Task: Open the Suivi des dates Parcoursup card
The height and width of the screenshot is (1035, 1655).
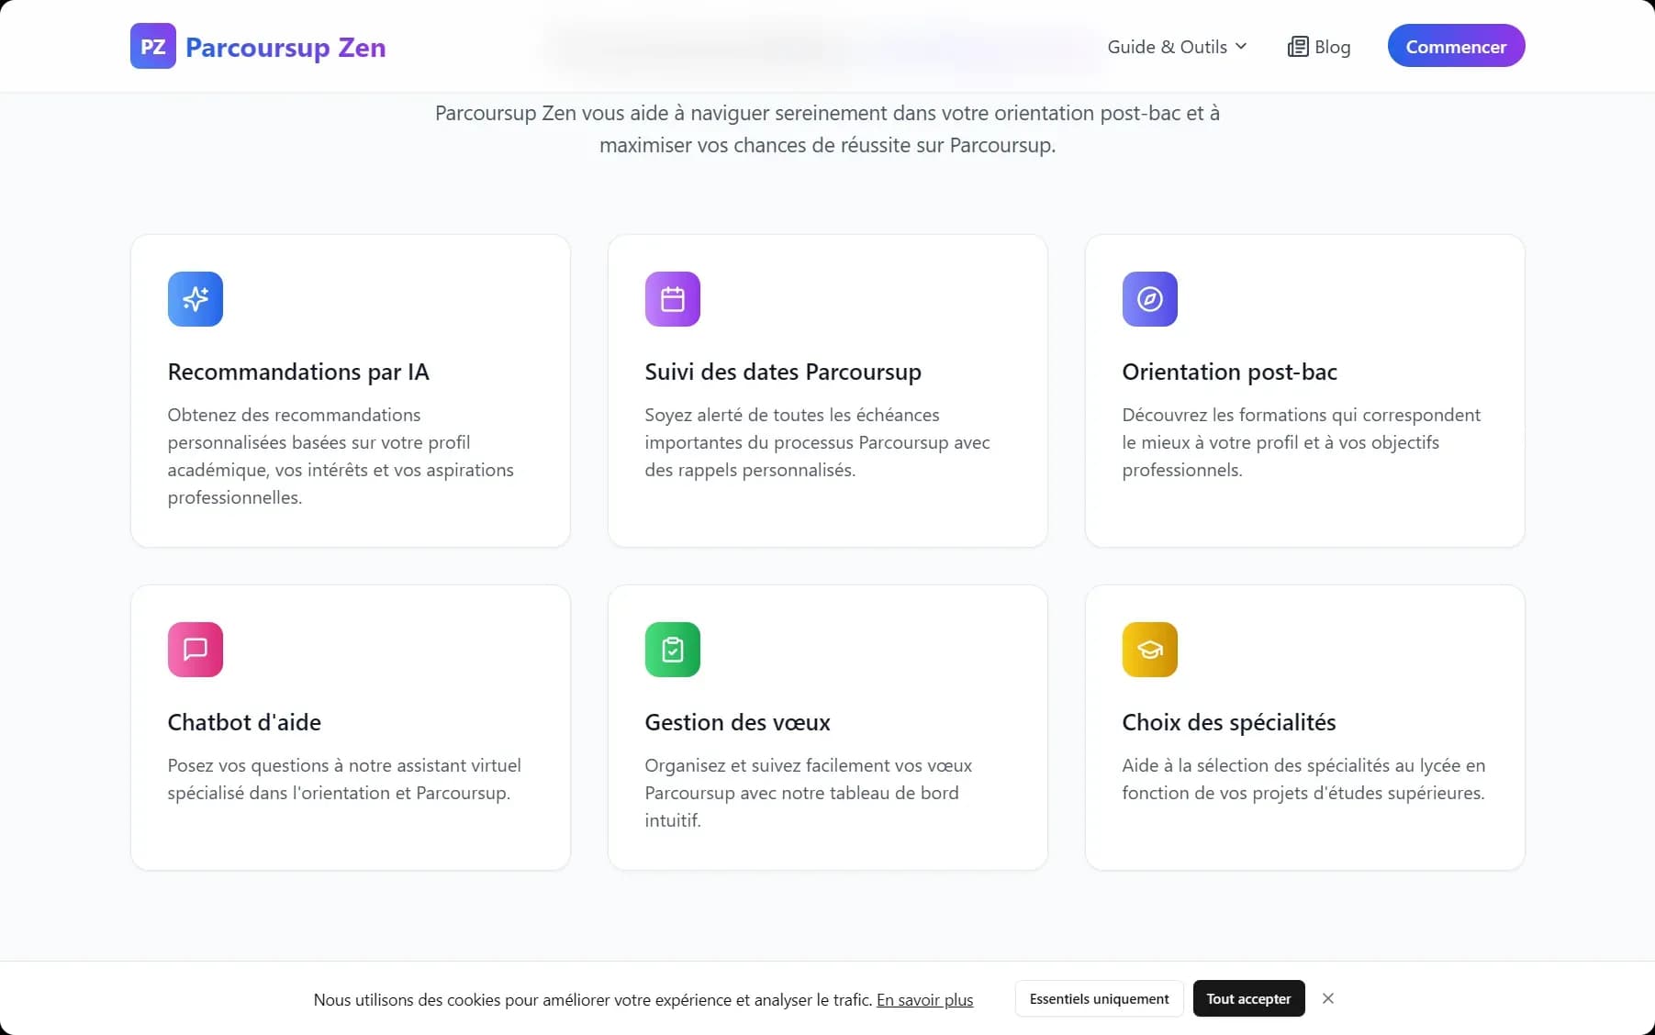Action: pos(827,389)
